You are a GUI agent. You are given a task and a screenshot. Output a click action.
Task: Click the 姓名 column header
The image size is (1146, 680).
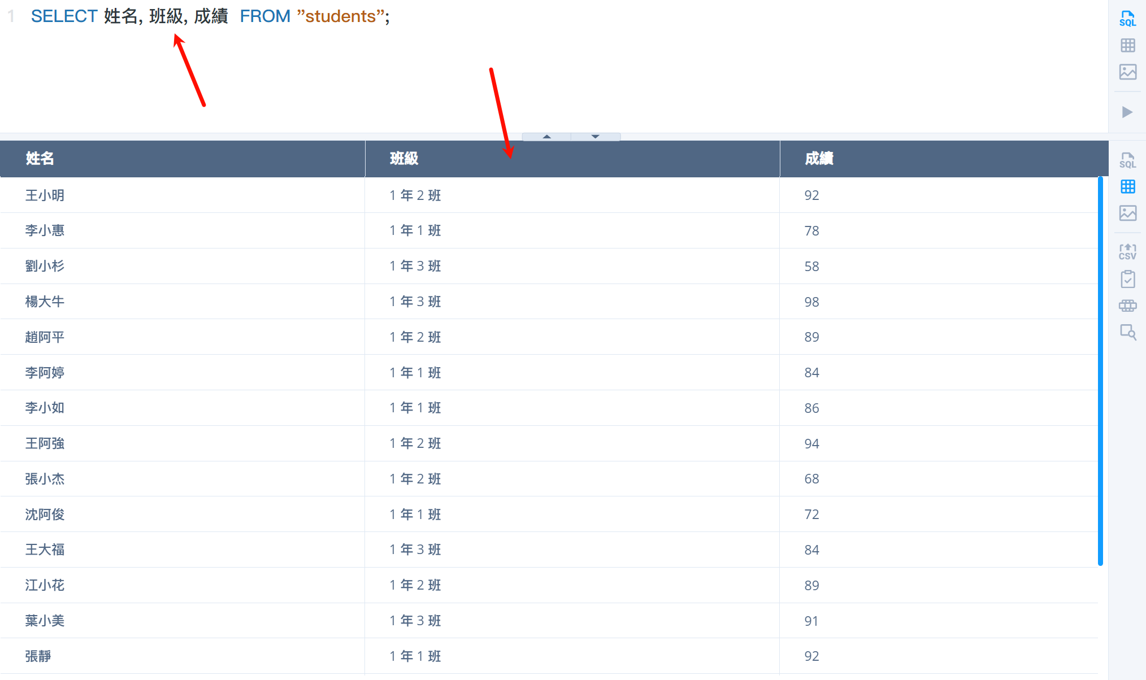[x=40, y=159]
